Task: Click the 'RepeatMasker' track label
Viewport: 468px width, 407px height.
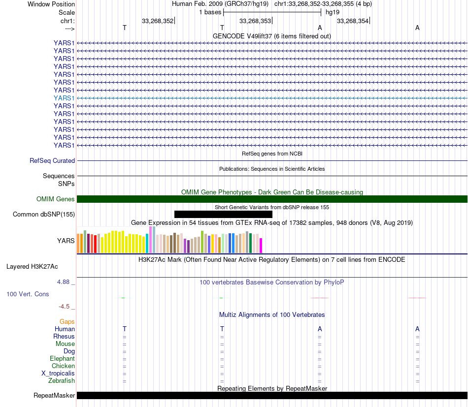Action: point(54,395)
